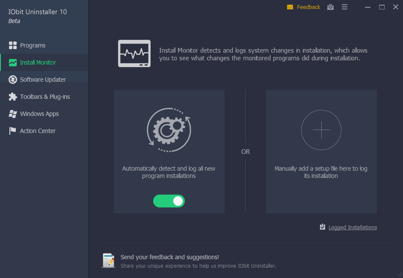This screenshot has width=403, height=278.
Task: Click 'Manually add a setup file' text
Action: point(321,172)
